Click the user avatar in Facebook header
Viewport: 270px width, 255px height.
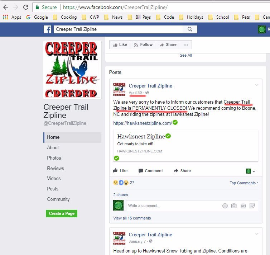tap(261, 29)
